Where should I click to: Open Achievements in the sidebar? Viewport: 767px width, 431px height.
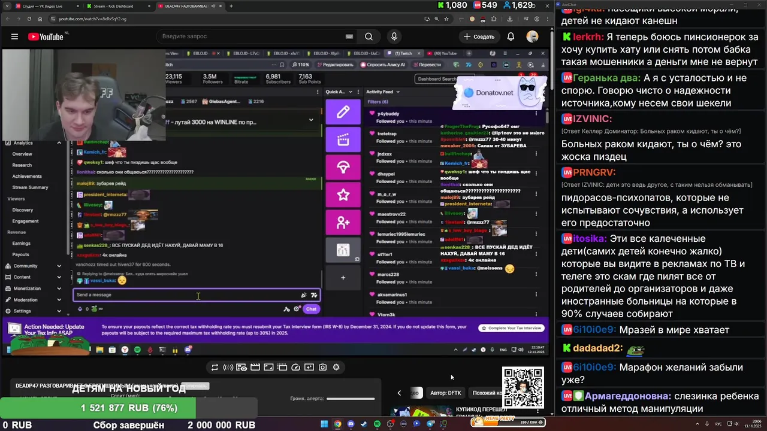click(27, 176)
